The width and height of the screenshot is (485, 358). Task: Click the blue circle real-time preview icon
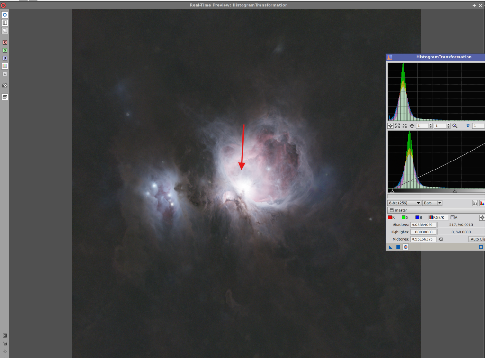pyautogui.click(x=5, y=15)
